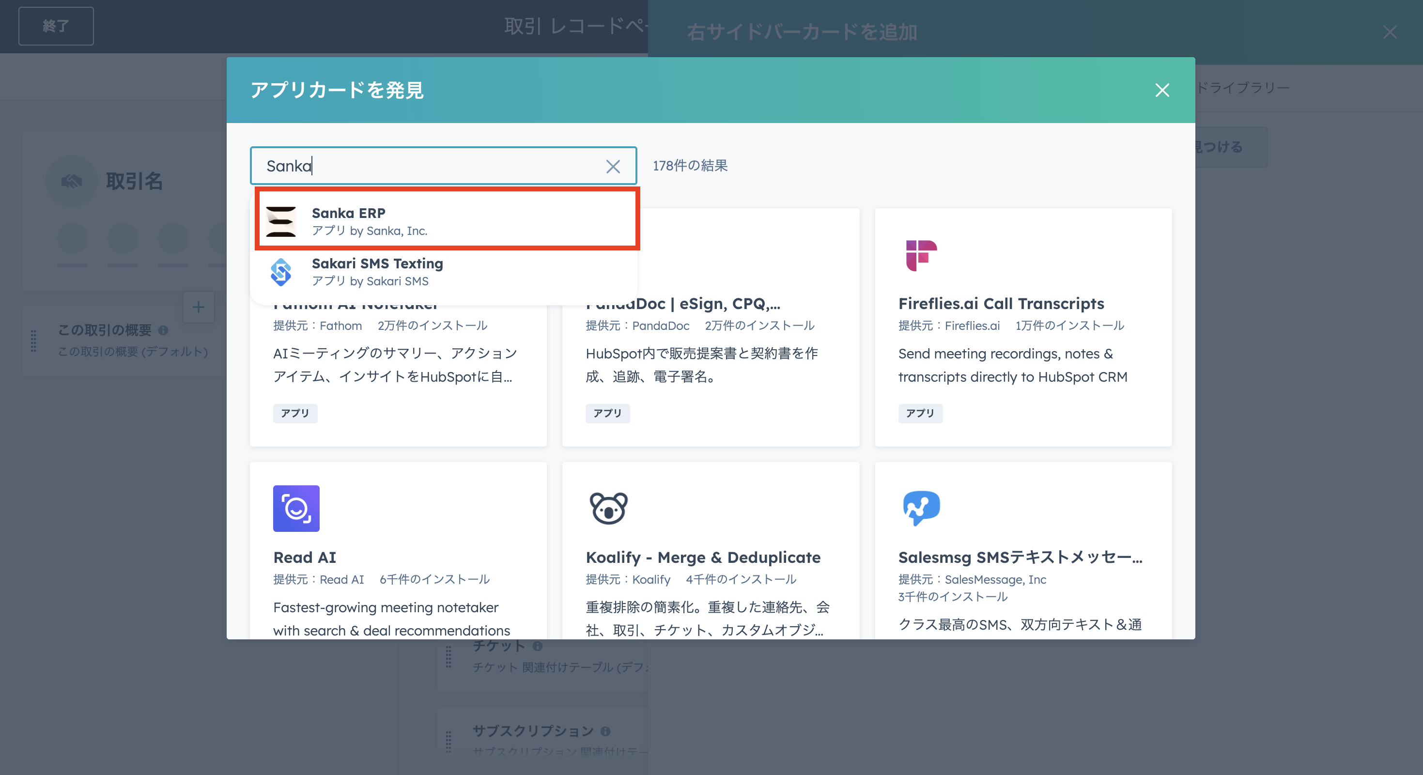Open Fireflies.ai Call Transcripts card title
This screenshot has height=775, width=1423.
click(1001, 304)
